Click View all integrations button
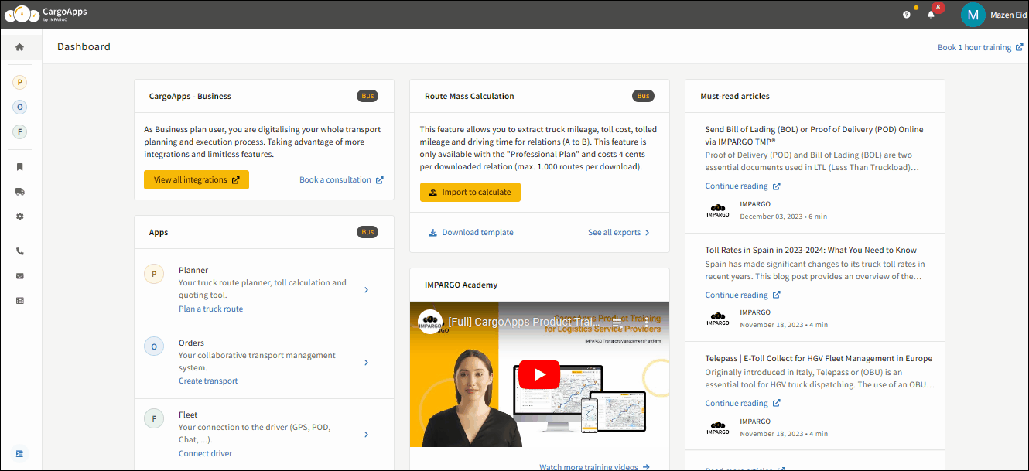The image size is (1029, 471). [197, 180]
